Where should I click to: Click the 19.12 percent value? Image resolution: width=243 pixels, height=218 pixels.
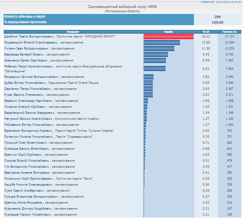tap(205, 36)
